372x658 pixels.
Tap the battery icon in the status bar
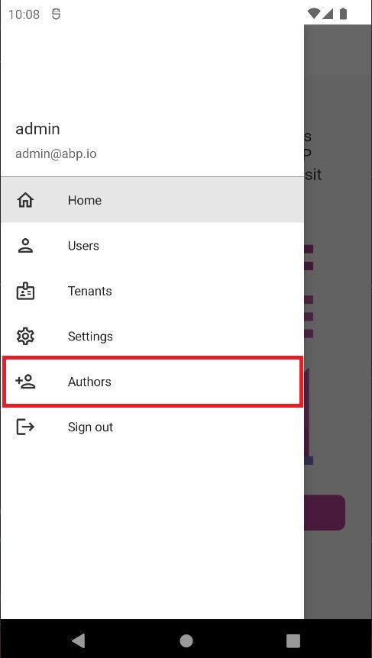(344, 14)
